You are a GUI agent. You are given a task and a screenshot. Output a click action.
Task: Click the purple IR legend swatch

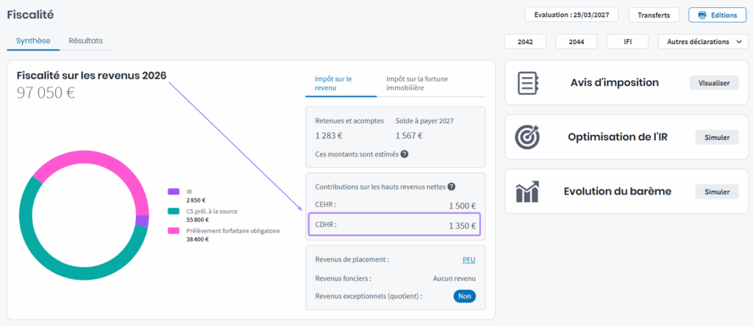click(173, 192)
